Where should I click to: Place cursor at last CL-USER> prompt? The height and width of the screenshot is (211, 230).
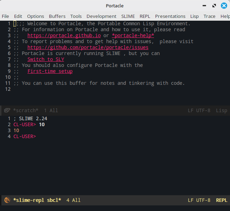(x=25, y=136)
